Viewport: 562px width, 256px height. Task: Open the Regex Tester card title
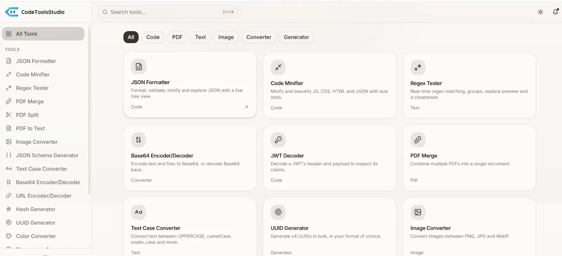(426, 83)
